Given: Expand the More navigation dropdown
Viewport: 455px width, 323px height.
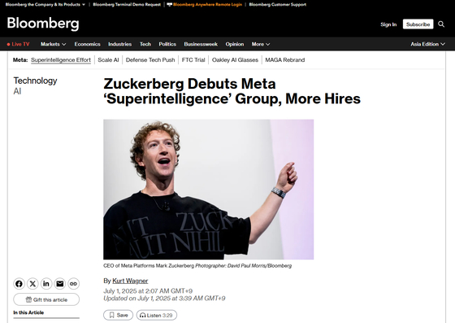Looking at the screenshot, I should pos(261,44).
